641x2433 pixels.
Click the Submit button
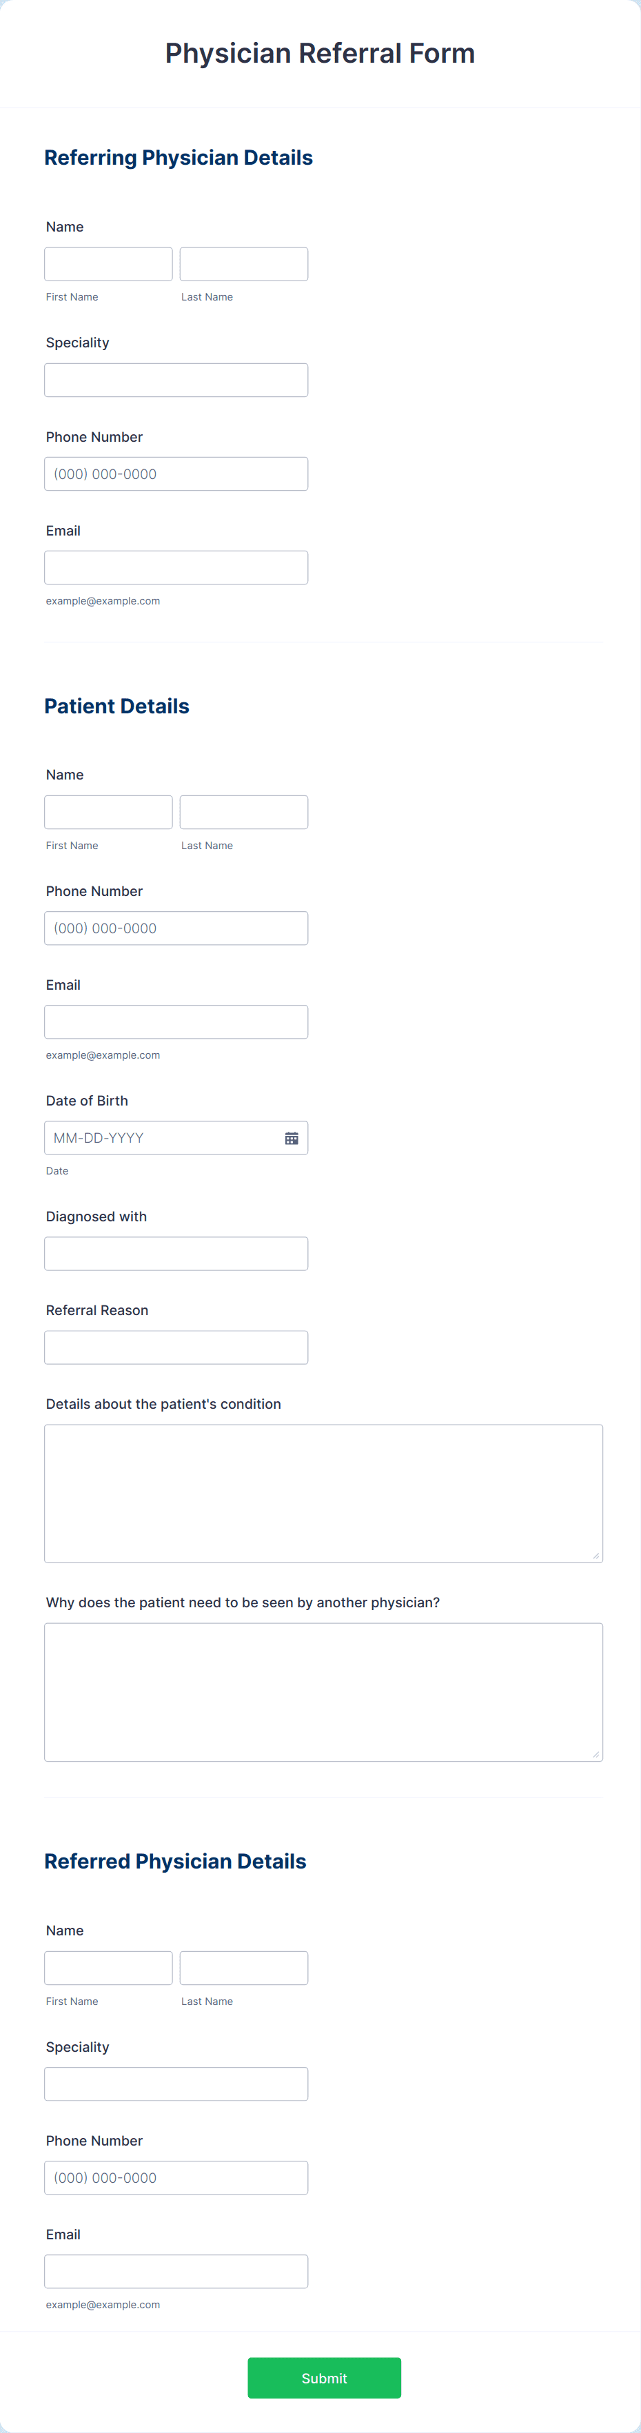pyautogui.click(x=324, y=2377)
